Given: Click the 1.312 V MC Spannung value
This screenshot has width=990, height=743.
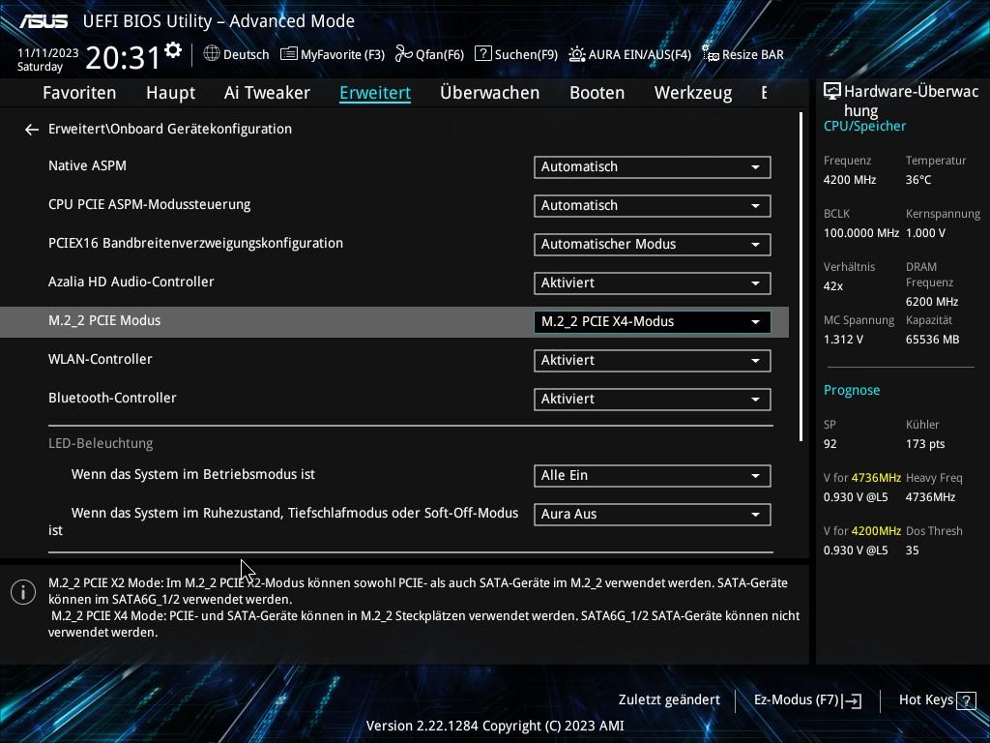Looking at the screenshot, I should click(843, 340).
